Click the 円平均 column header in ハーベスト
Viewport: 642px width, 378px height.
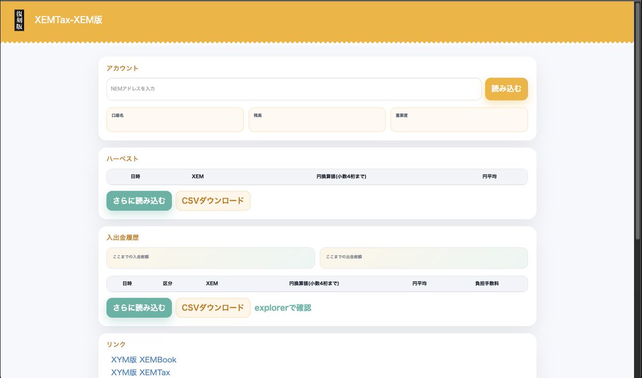click(489, 176)
